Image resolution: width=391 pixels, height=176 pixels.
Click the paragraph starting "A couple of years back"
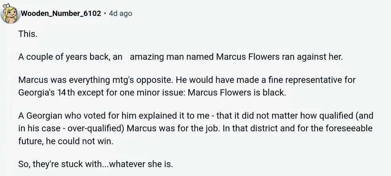tap(180, 57)
